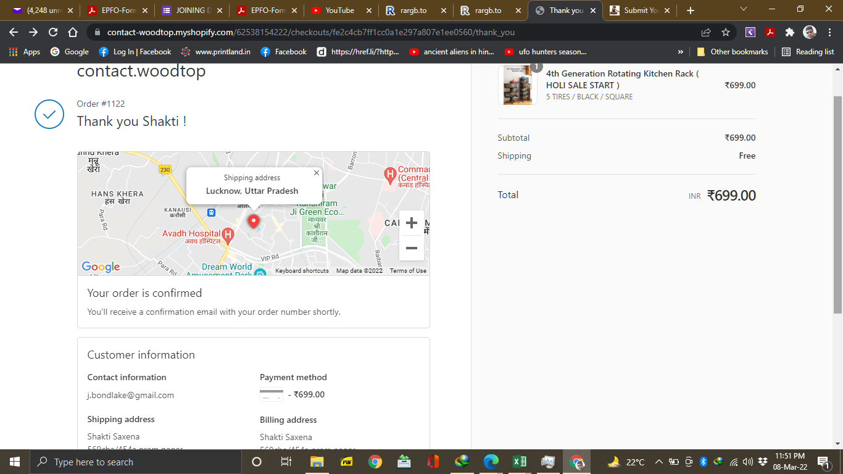Reload the page using the refresh icon
Image resolution: width=843 pixels, height=474 pixels.
(53, 32)
